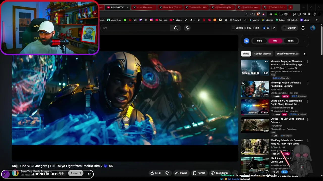Open the Gemini bookmark
Screen dimensions: 323x181
254,20
